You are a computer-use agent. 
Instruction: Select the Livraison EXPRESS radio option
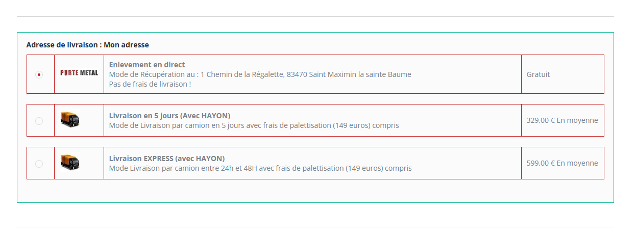tap(39, 164)
